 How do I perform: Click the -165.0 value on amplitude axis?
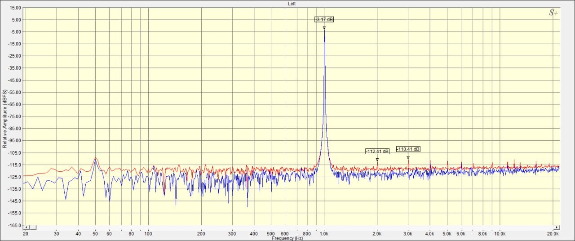[x=15, y=225]
